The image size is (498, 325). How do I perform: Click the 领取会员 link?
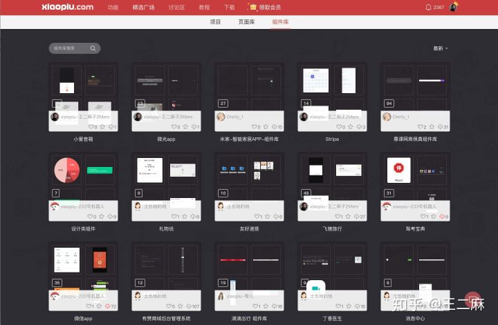(x=270, y=7)
